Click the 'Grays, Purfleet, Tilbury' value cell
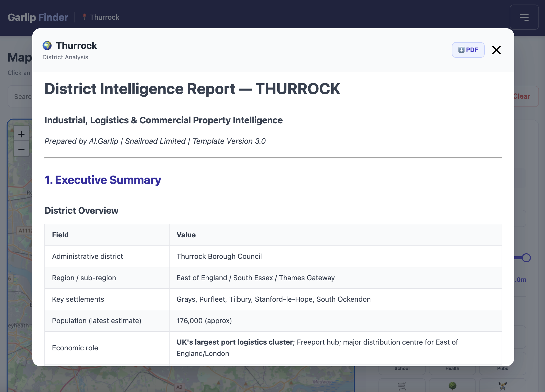Screen dimensions: 545x392 click(x=335, y=299)
